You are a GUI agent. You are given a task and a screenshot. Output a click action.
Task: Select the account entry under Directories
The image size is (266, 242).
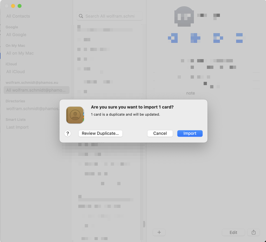click(32, 109)
